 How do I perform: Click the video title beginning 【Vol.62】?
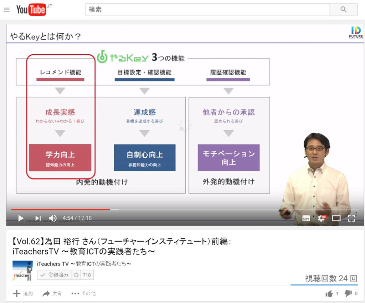(x=122, y=246)
